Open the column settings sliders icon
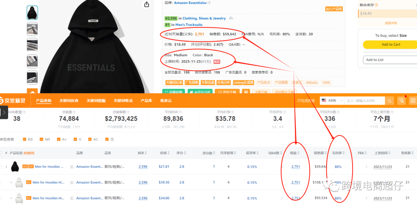417x204 pixels. 413,100
